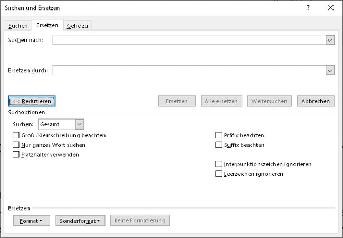This screenshot has height=238, width=343.
Task: Collapse options with the Reduzieren button
Action: tap(32, 101)
